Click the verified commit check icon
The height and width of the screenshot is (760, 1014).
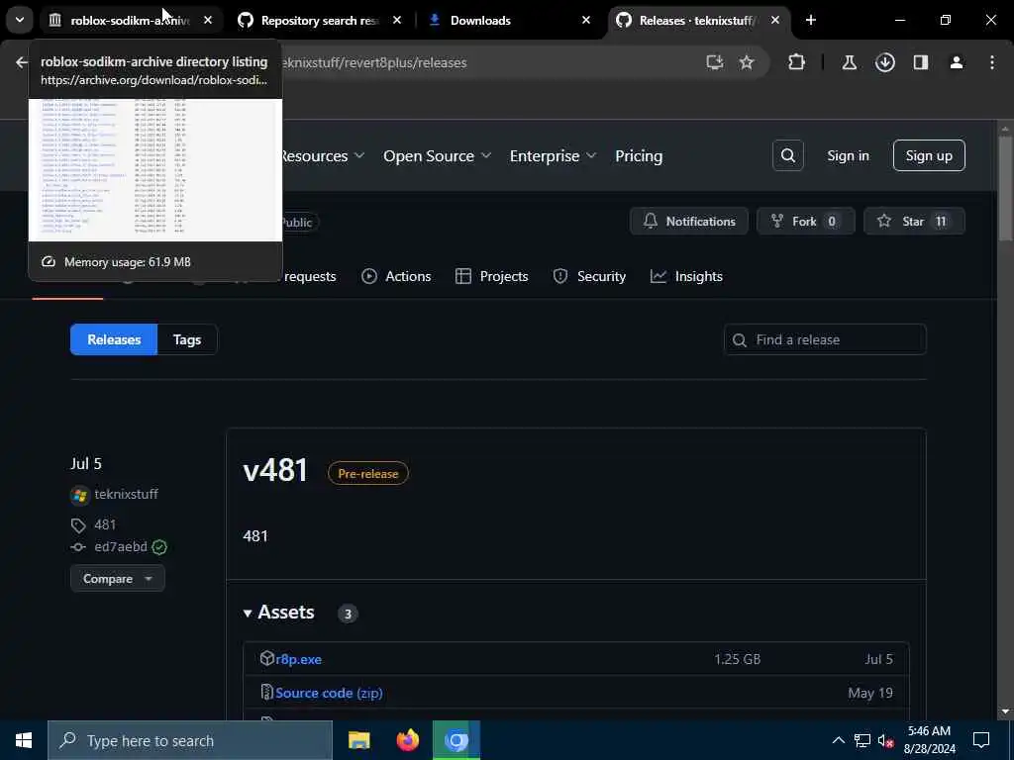[x=159, y=547]
